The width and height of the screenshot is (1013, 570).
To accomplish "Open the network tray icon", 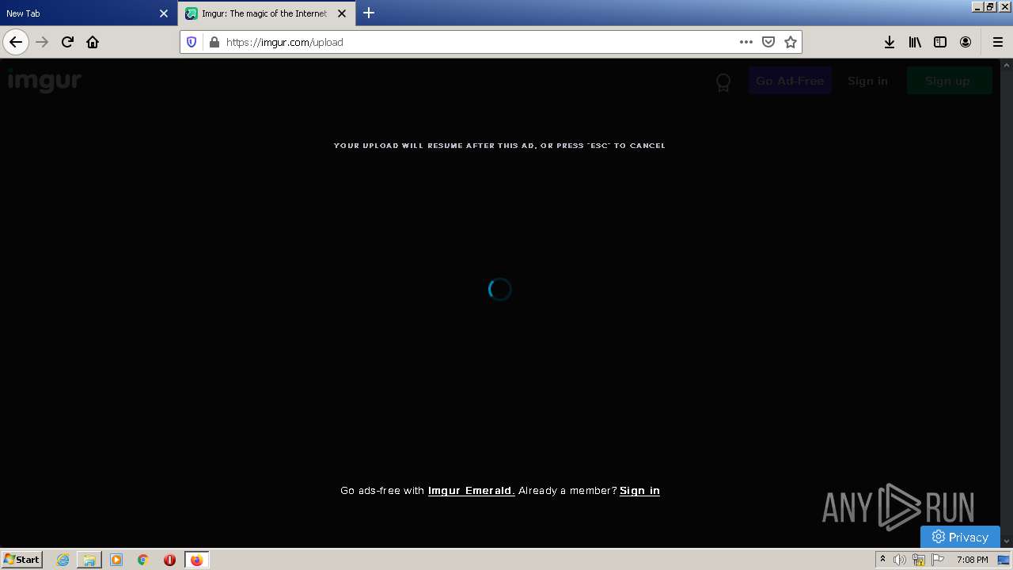I will click(919, 560).
